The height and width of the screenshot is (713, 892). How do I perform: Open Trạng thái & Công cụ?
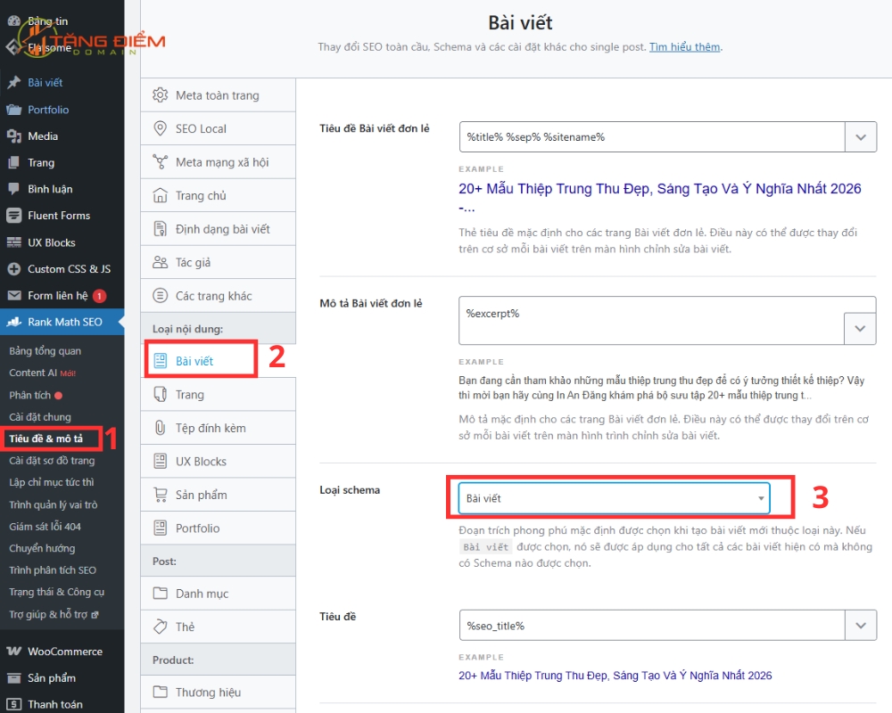tap(56, 592)
